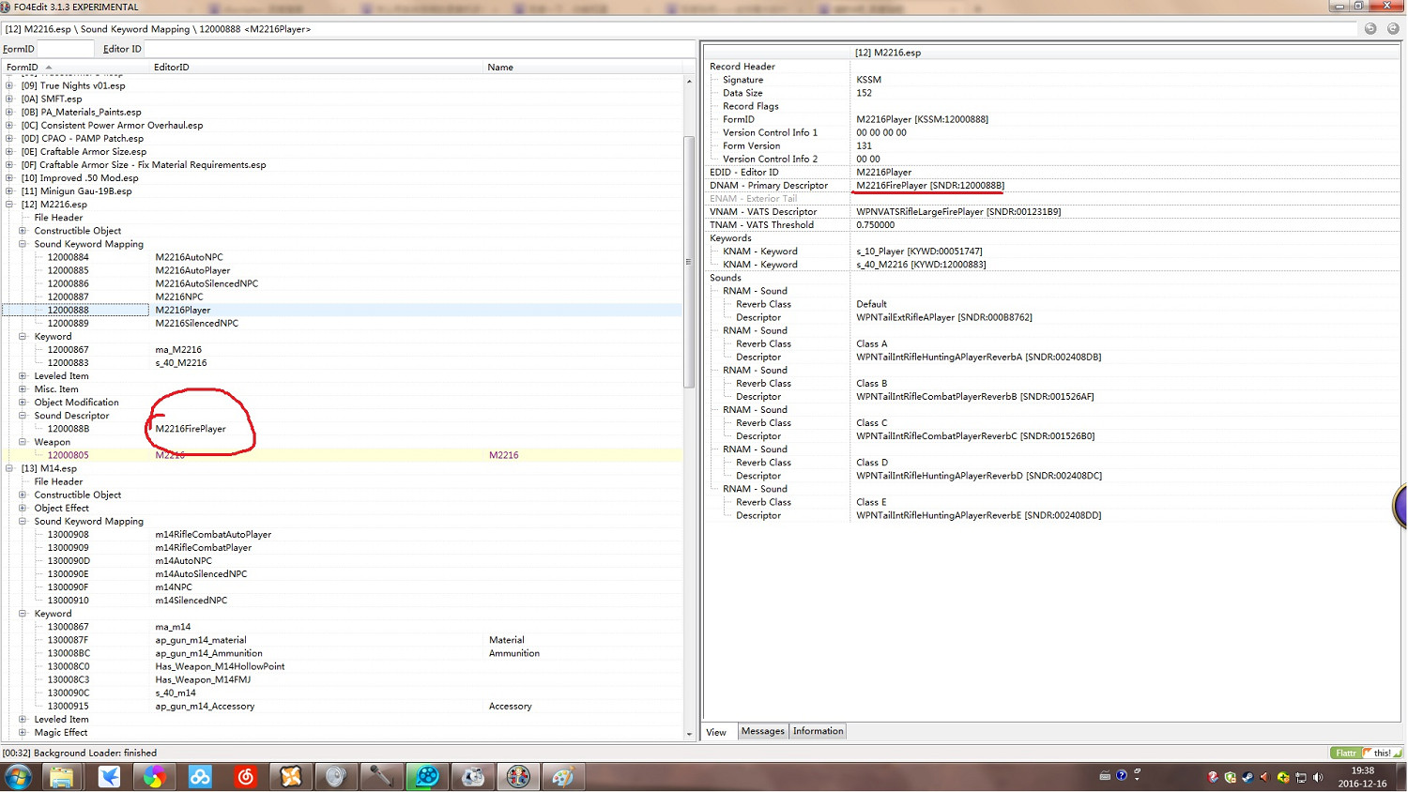Image resolution: width=1408 pixels, height=792 pixels.
Task: Switch to the Messages tab
Action: pyautogui.click(x=762, y=731)
